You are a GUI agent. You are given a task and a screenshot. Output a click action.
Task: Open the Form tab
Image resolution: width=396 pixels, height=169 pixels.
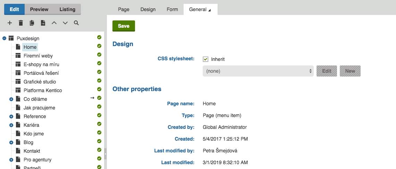172,9
